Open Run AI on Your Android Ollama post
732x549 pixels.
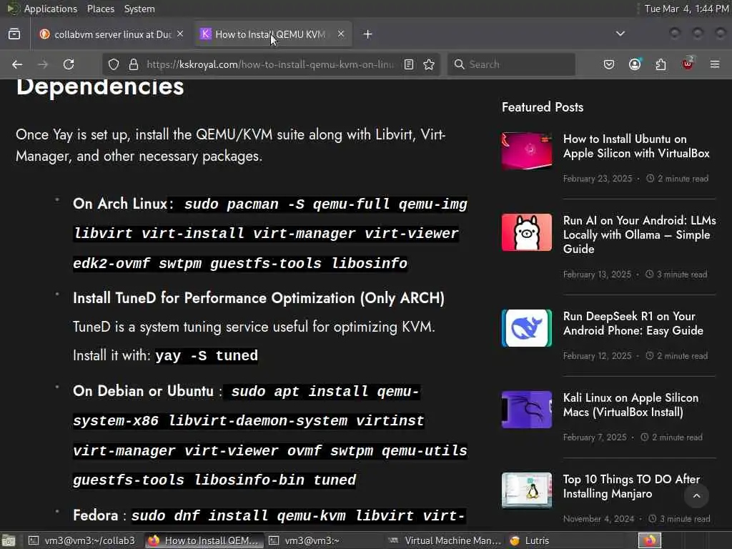(639, 234)
